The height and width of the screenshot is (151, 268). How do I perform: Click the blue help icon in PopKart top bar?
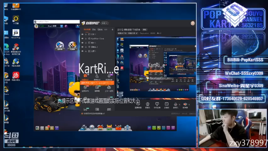point(62,26)
